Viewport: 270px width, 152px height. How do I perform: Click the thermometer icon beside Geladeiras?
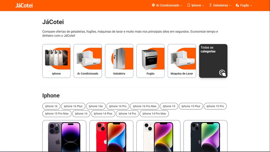(210, 5)
